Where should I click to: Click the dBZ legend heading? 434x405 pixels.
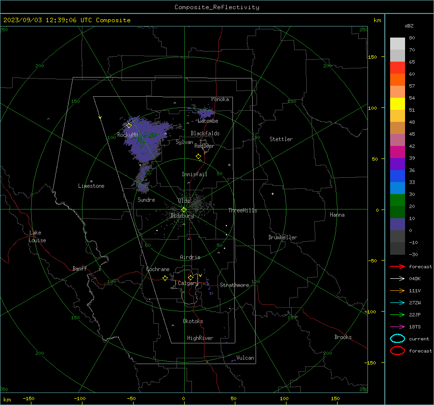(x=409, y=26)
